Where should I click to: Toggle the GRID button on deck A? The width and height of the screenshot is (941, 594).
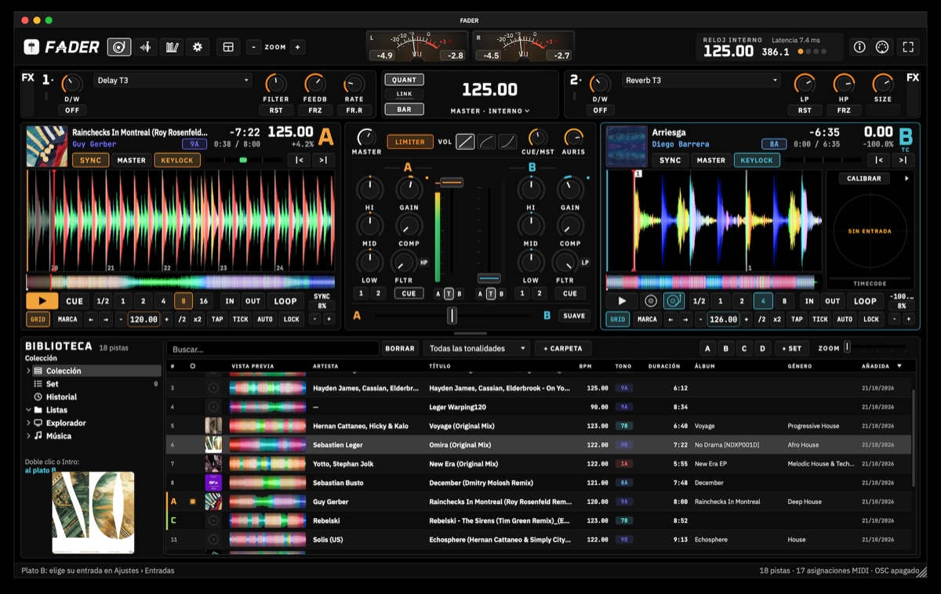coord(38,319)
